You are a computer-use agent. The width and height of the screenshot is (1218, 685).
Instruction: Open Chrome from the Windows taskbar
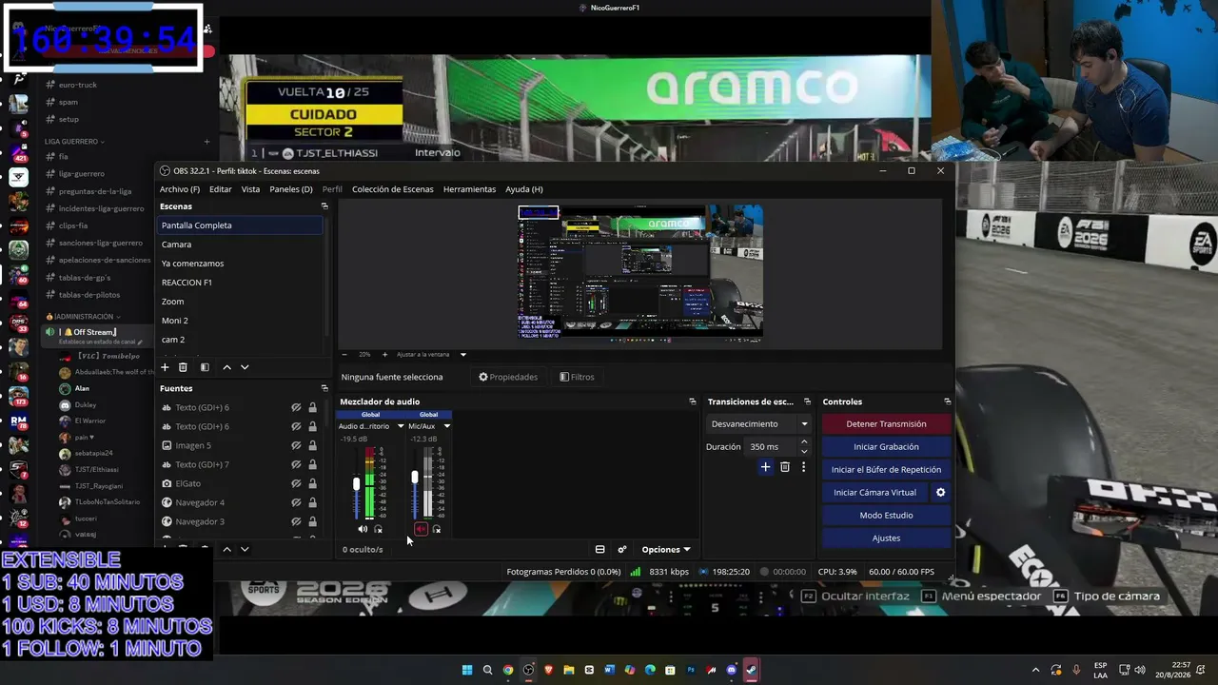(508, 670)
